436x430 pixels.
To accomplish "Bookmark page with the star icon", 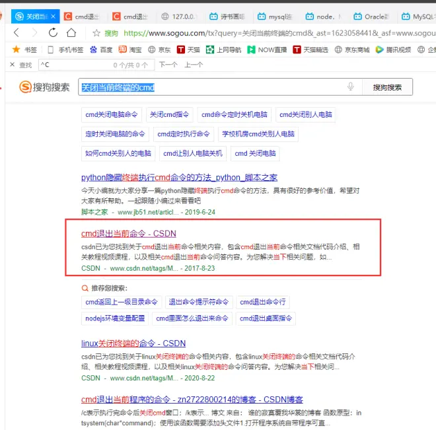I will pyautogui.click(x=96, y=33).
